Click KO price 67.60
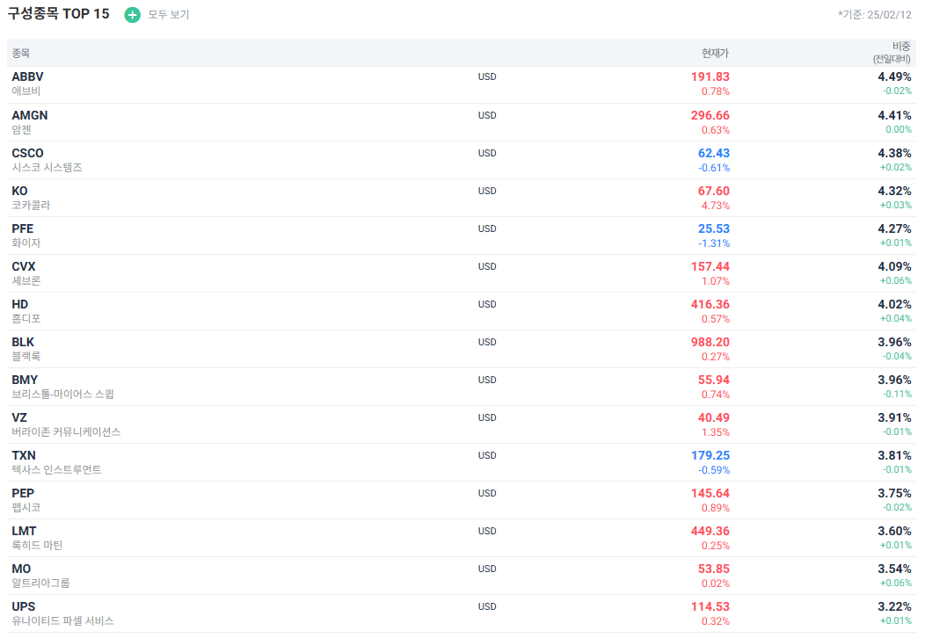 click(x=714, y=191)
